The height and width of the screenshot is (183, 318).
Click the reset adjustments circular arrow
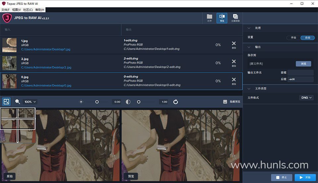(176, 102)
